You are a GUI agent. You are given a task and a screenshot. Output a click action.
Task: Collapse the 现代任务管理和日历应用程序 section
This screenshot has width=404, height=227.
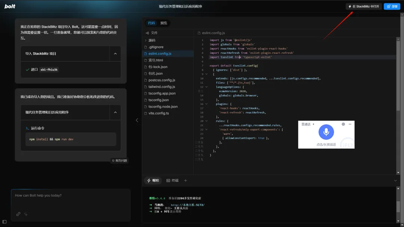click(116, 112)
